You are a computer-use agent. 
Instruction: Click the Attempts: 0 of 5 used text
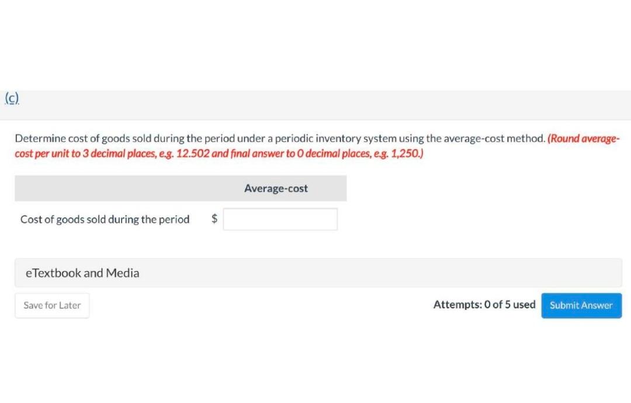[x=484, y=304]
